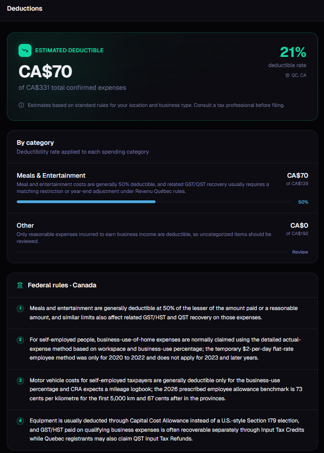The image size is (324, 453).
Task: Click the By category section heading
Action: [x=35, y=143]
